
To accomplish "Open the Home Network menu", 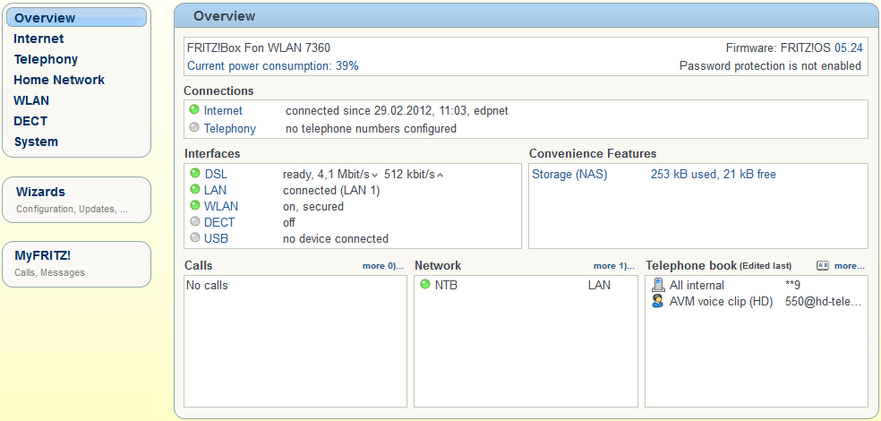I will (x=59, y=81).
